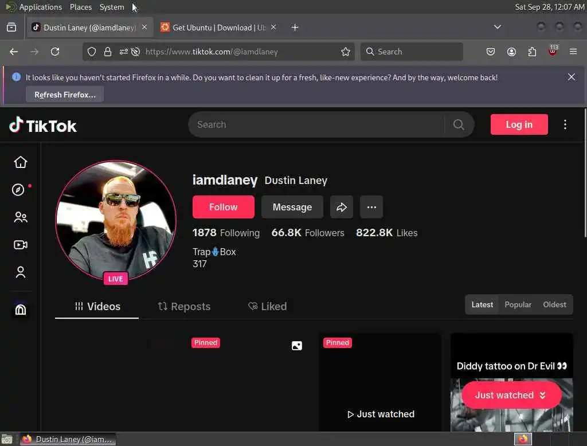The width and height of the screenshot is (587, 446).
Task: Open TikTok header three-dot menu
Action: pyautogui.click(x=565, y=125)
